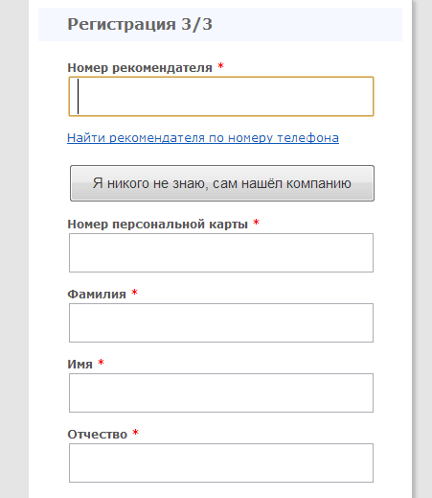
Task: Select the Фамилия field label
Action: click(97, 294)
